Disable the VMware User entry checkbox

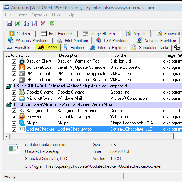click(x=14, y=80)
